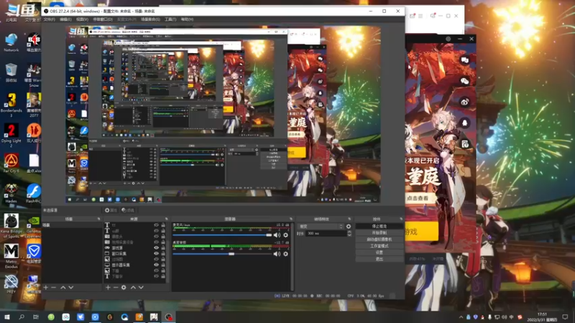Image resolution: width=575 pixels, height=323 pixels.
Task: Open the 渐变 transition dropdown
Action: (321, 227)
